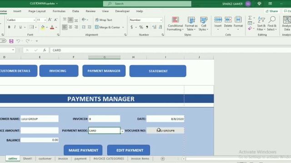Toggle Bold formatting

pos(9,27)
